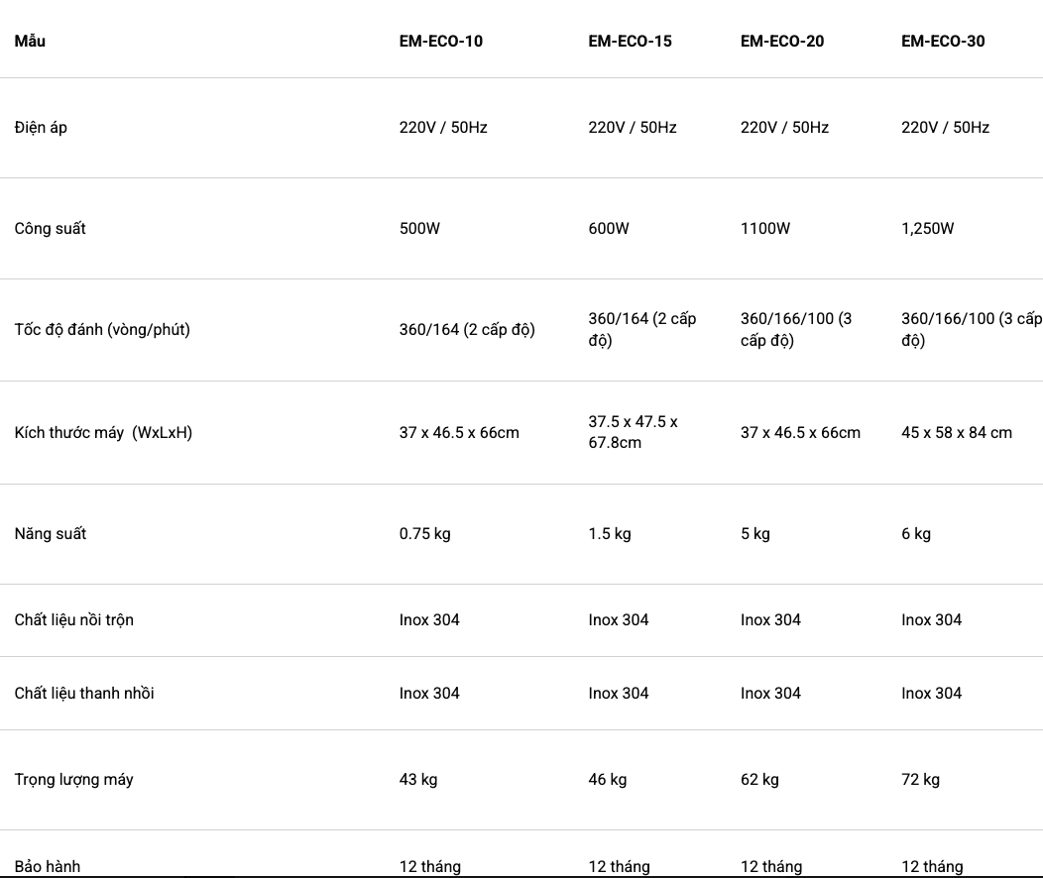
Task: Click the 1100W power value
Action: [x=765, y=228]
